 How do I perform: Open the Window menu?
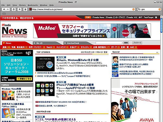[x=43, y=5]
